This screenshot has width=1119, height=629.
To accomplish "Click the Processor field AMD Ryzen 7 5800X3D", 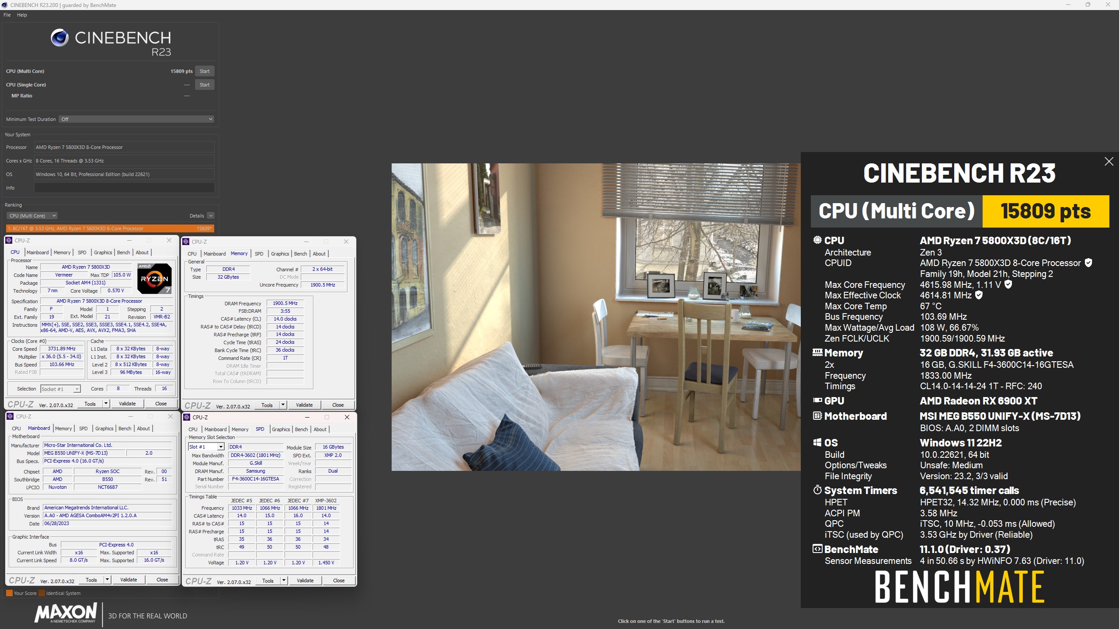I will 124,147.
